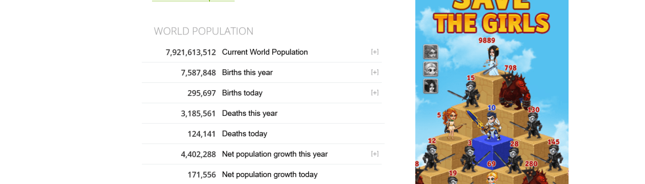
Task: Click the blue cube under the hero
Action: coord(491,149)
